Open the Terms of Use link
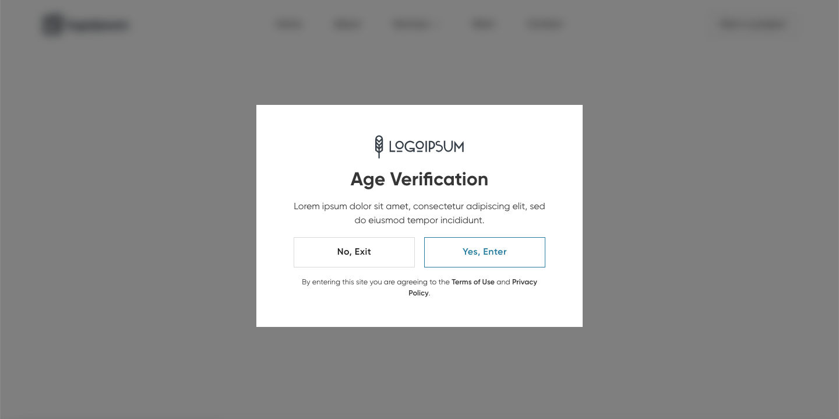This screenshot has height=419, width=839. click(x=473, y=282)
